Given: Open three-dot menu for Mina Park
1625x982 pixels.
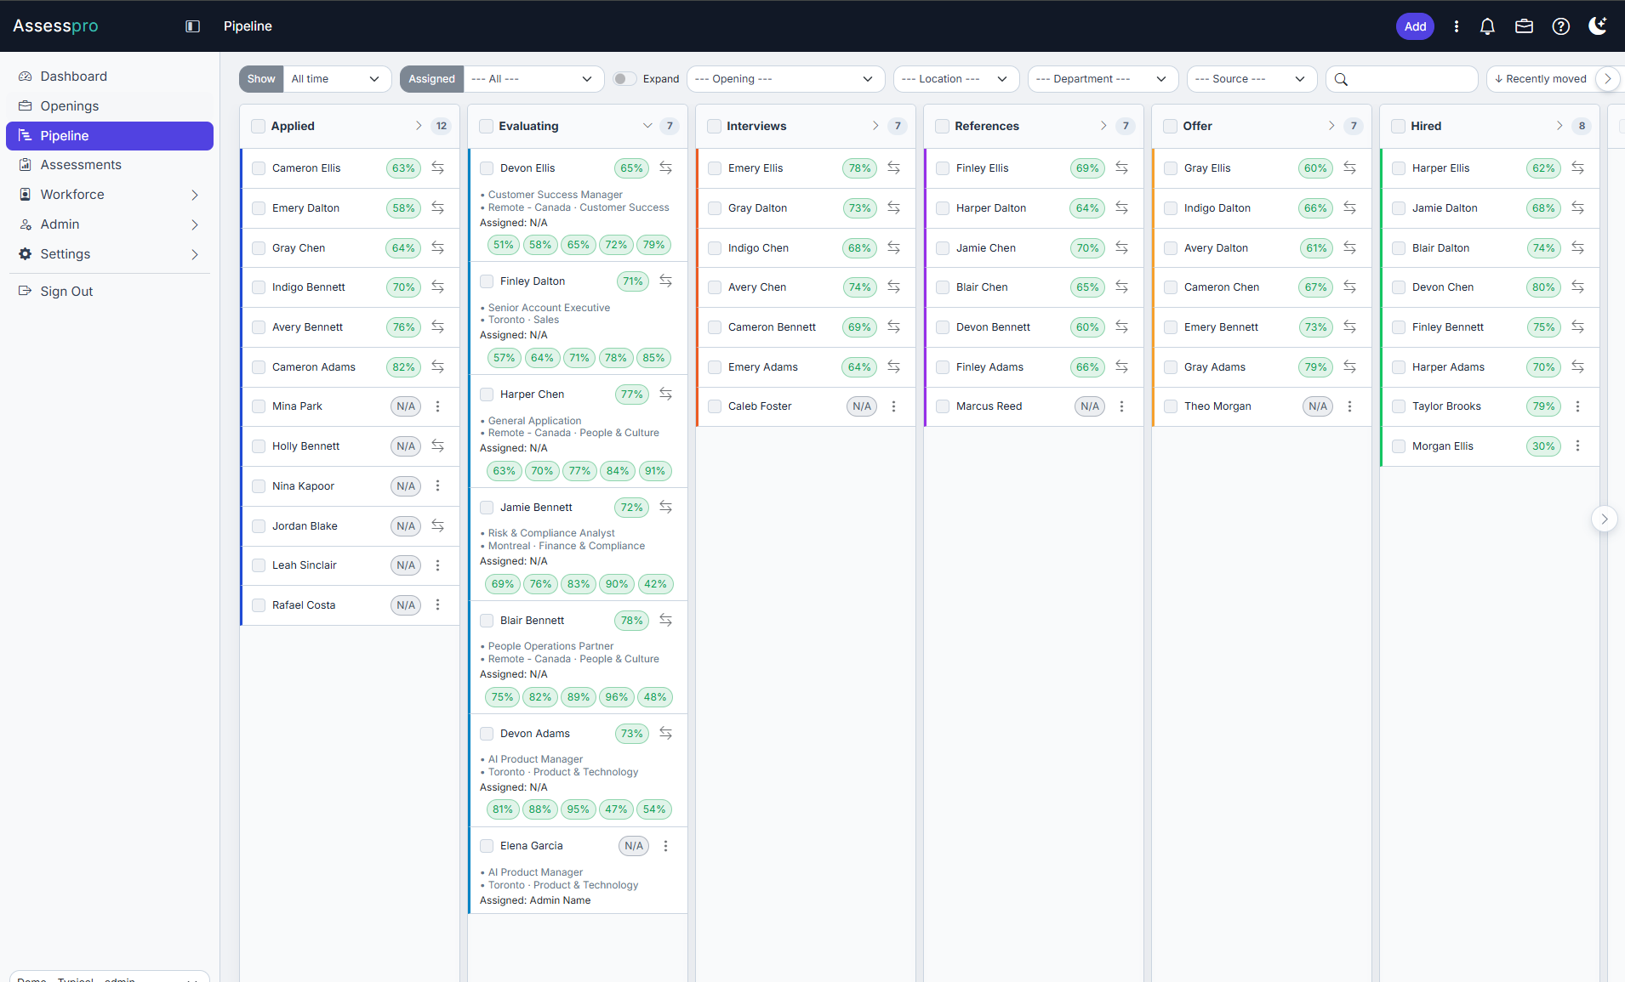Looking at the screenshot, I should [437, 406].
